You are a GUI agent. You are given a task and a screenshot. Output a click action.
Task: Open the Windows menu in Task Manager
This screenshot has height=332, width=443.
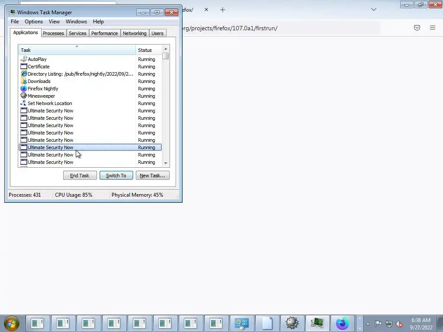tap(76, 22)
